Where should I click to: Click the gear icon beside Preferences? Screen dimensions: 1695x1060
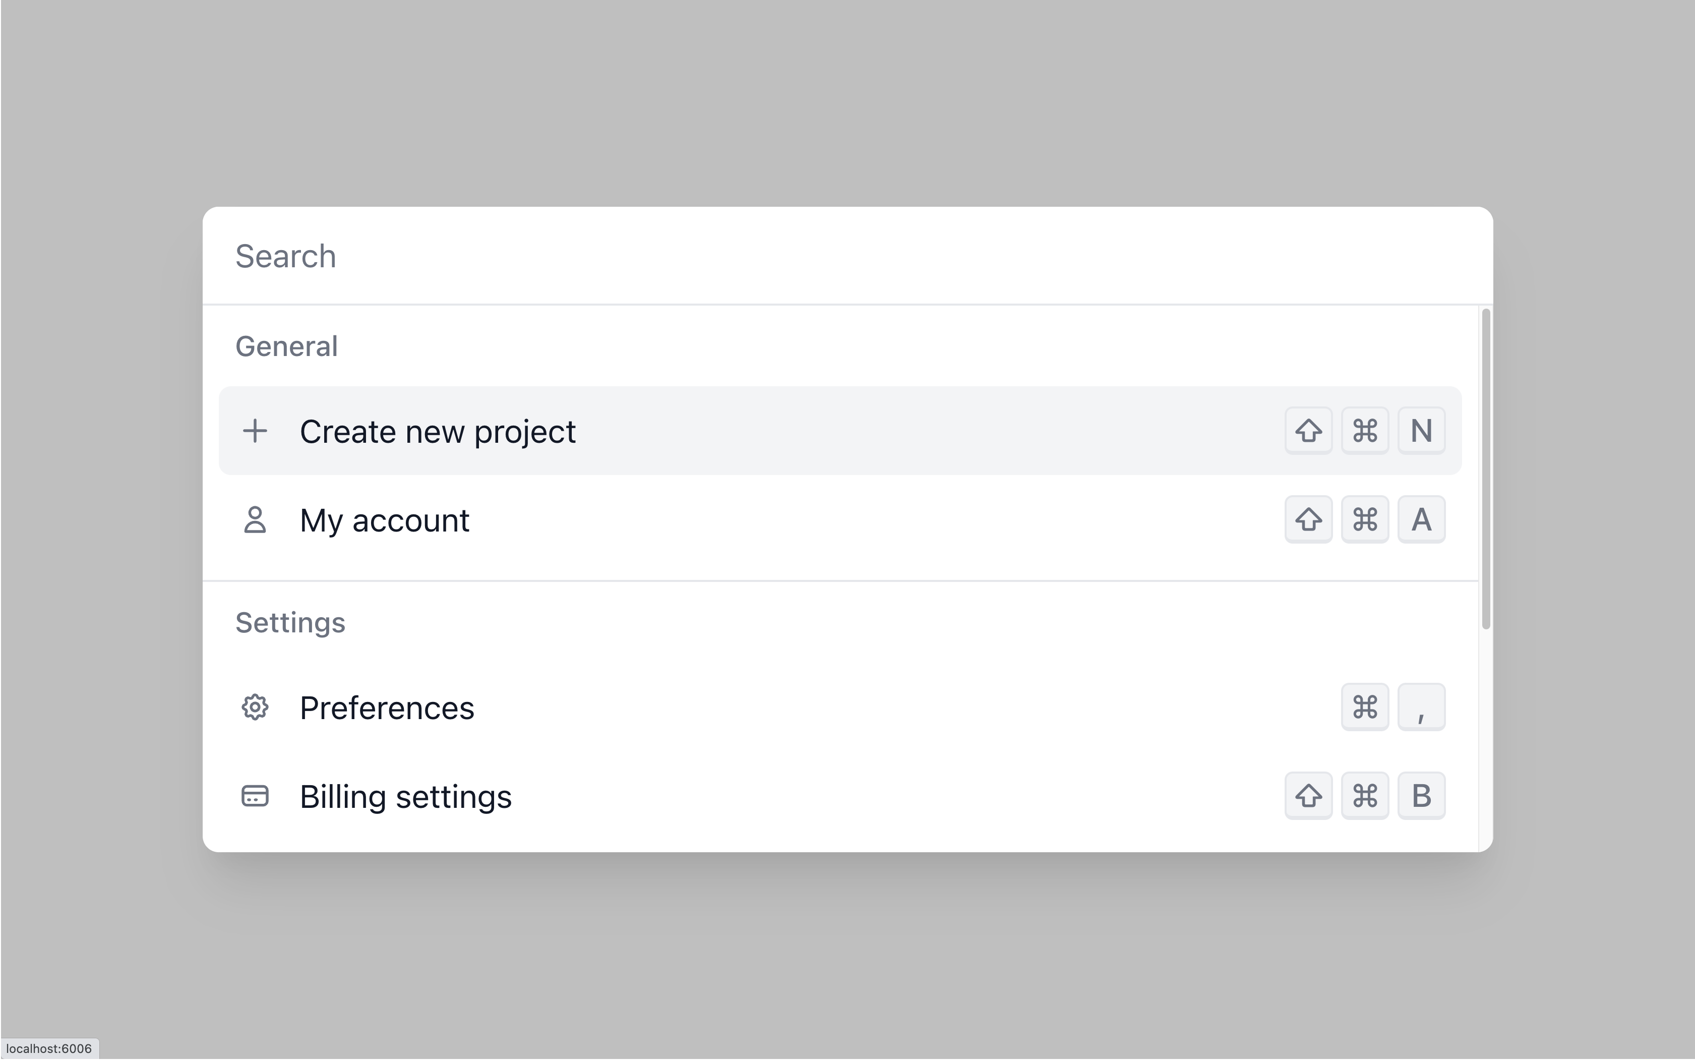pos(255,706)
